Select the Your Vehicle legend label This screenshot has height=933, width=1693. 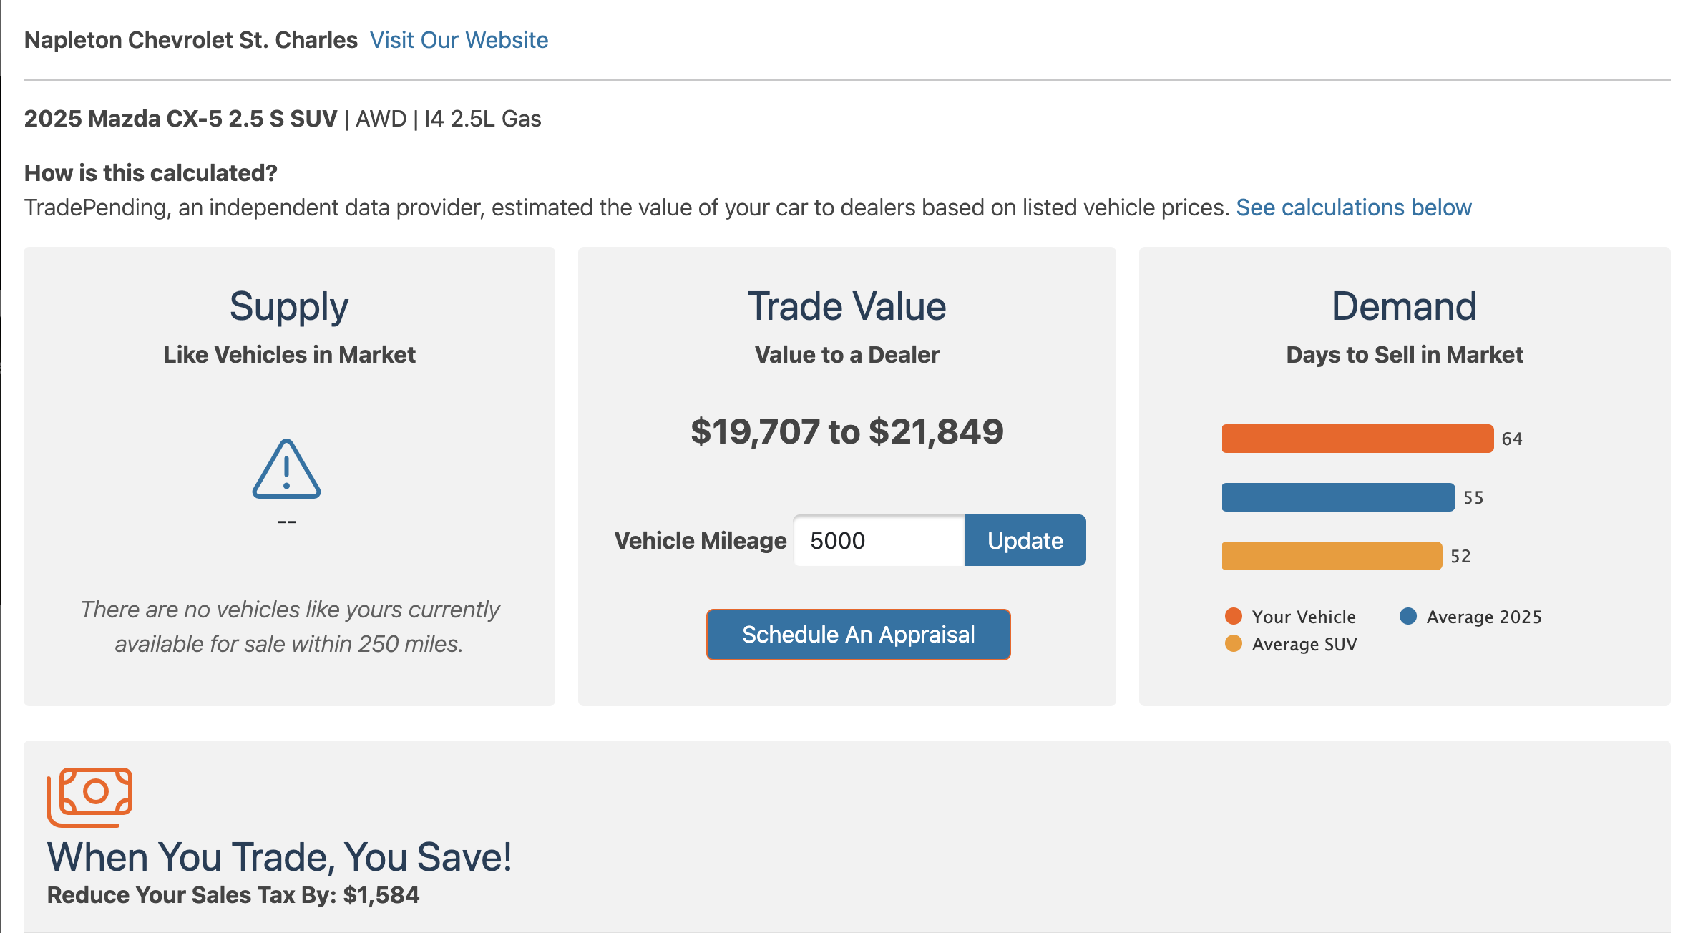1303,617
